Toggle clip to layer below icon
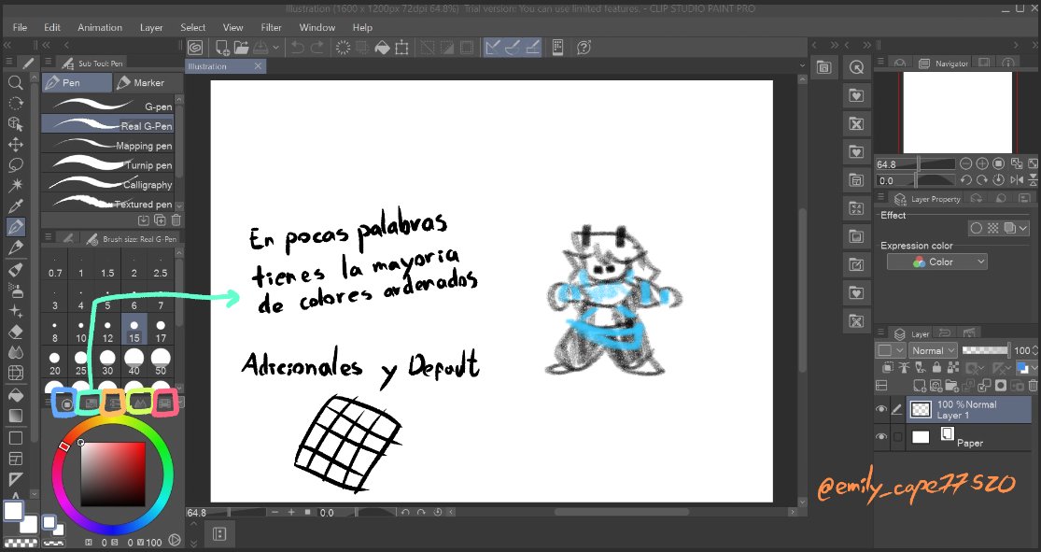The image size is (1041, 552). pos(888,367)
